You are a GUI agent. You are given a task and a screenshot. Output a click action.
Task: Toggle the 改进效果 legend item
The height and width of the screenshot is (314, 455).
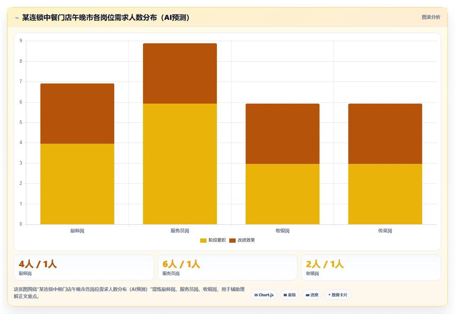242,240
